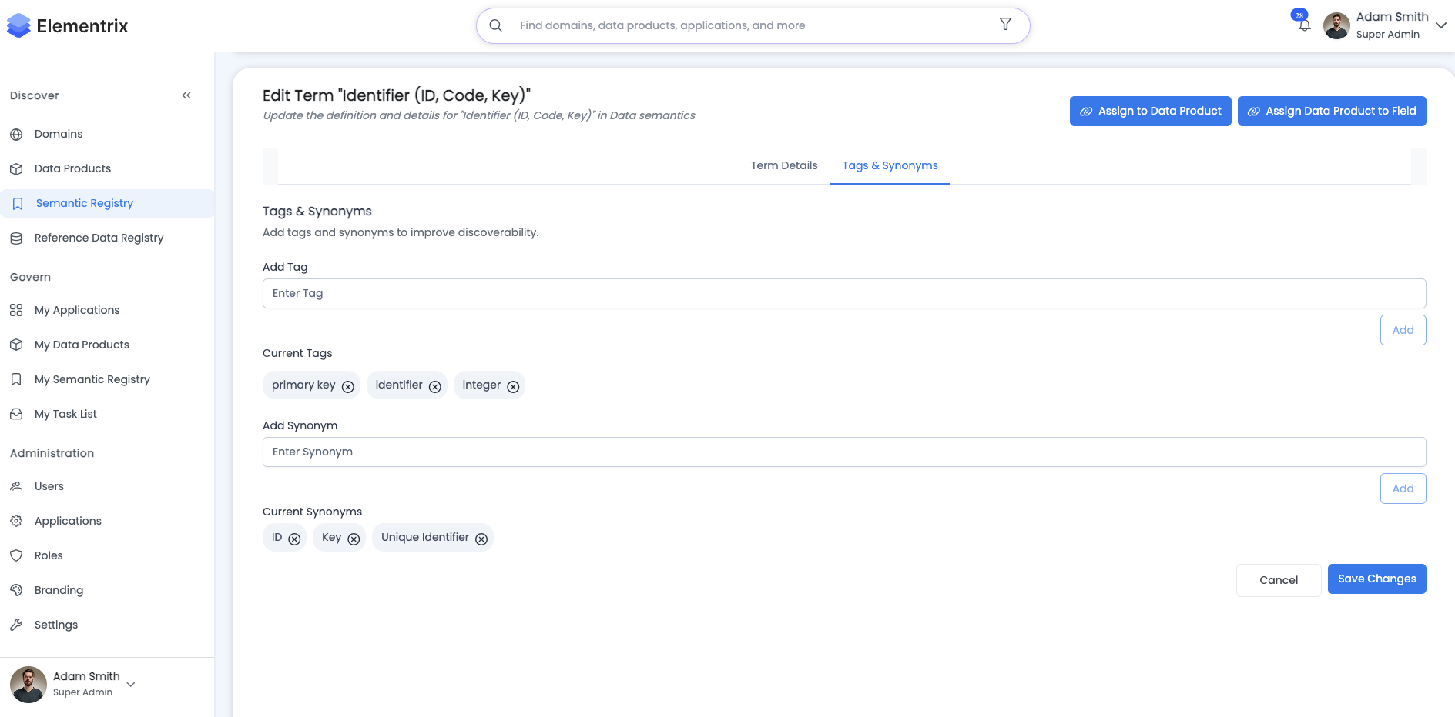Open the notifications bell

pyautogui.click(x=1303, y=25)
